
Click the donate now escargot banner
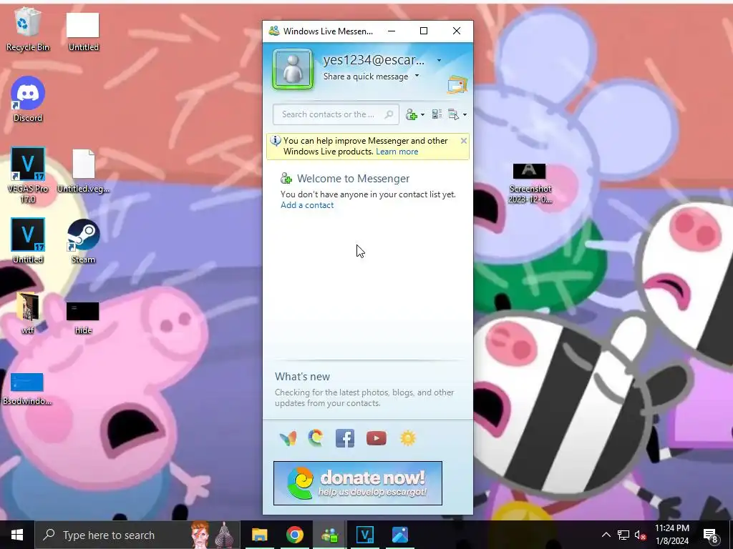pyautogui.click(x=358, y=483)
